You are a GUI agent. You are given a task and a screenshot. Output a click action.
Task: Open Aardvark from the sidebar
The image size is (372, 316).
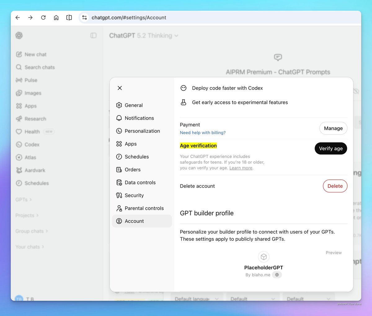pos(35,170)
